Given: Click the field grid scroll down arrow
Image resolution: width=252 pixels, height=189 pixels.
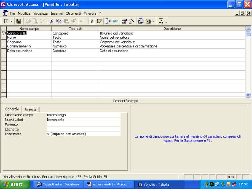Looking at the screenshot, I should pos(248,95).
